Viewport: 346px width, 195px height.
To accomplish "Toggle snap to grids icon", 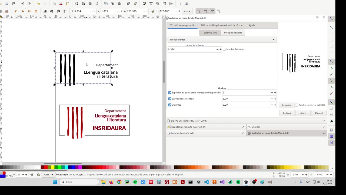I will click(331, 136).
